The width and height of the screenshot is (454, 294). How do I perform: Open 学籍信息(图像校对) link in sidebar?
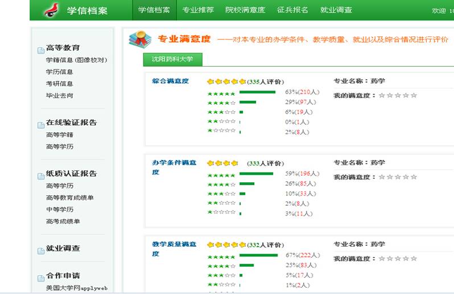[76, 60]
